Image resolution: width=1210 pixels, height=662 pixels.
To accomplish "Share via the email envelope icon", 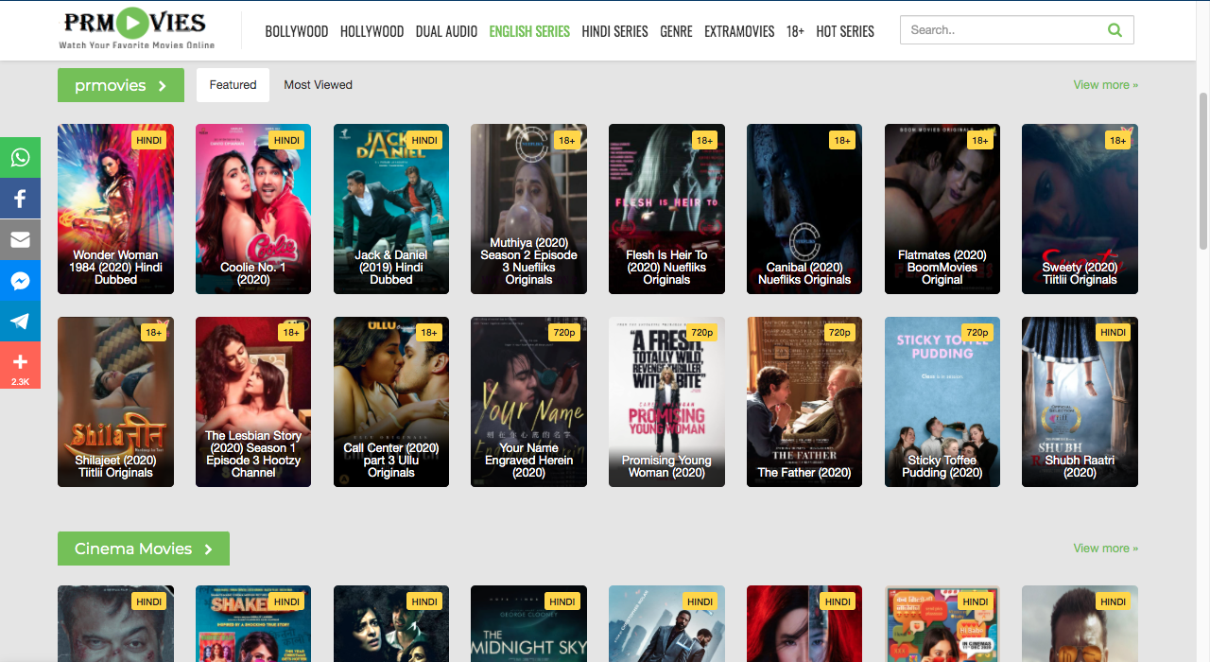I will (x=20, y=239).
